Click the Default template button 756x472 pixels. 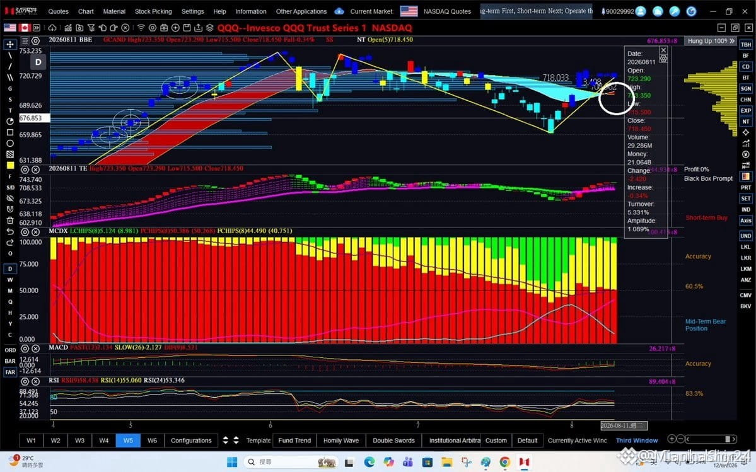point(528,440)
